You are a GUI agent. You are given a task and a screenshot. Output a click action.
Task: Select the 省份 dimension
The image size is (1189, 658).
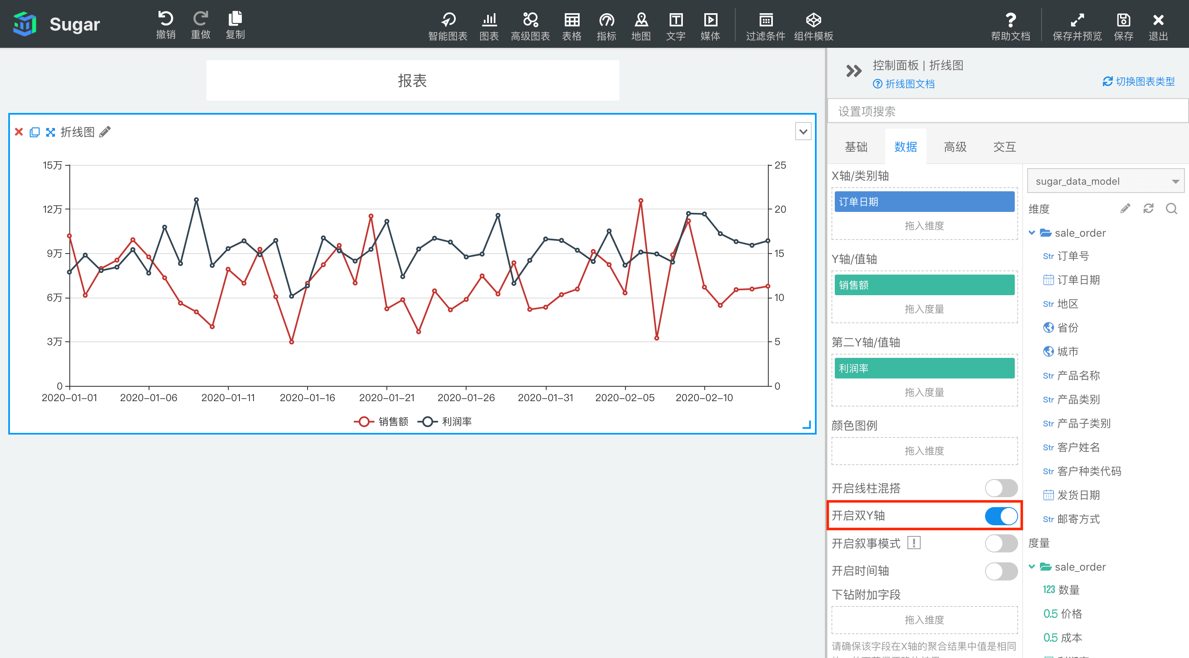[1060, 328]
